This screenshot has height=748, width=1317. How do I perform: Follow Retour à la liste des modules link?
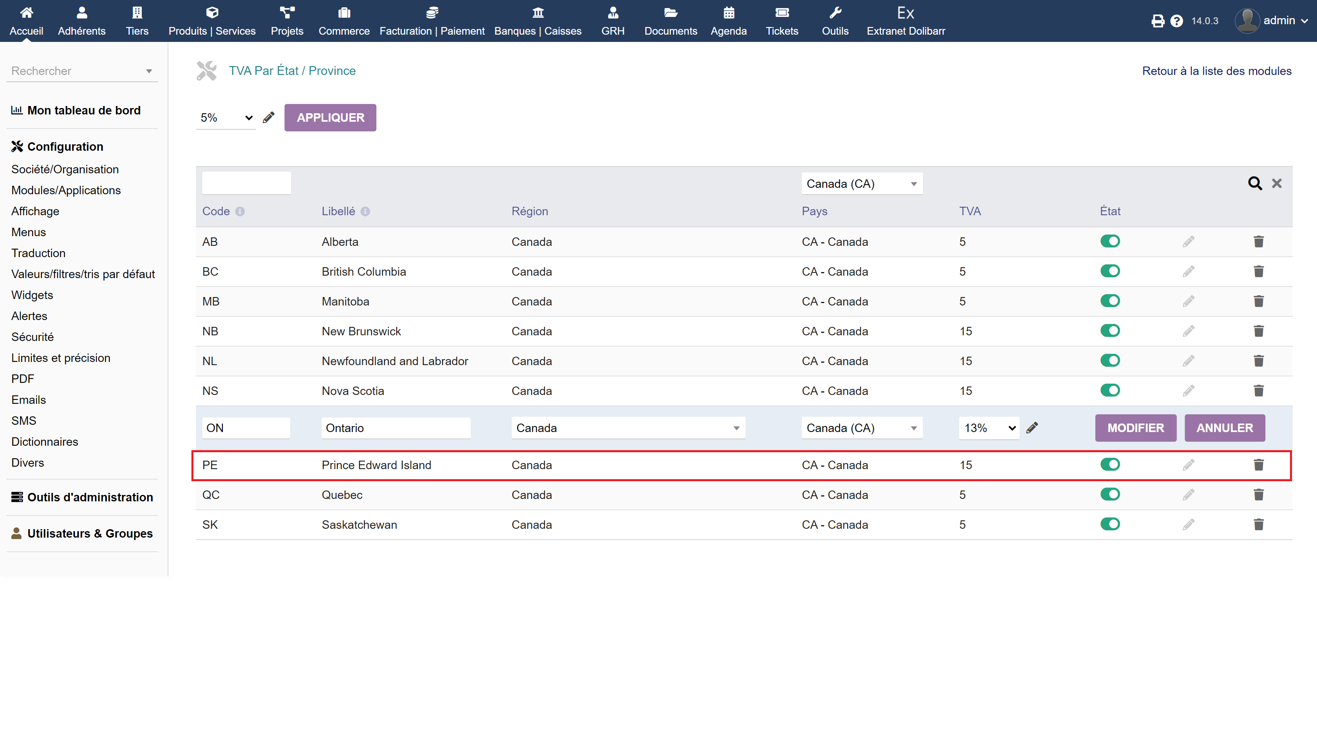click(x=1216, y=71)
